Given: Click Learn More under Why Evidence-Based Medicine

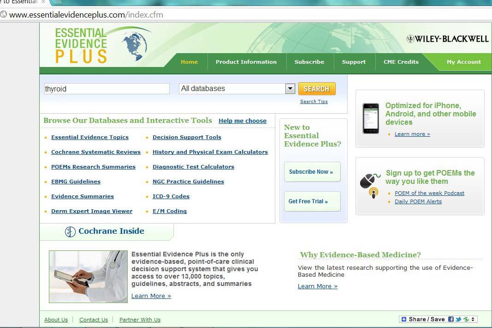Looking at the screenshot, I should click(x=318, y=286).
